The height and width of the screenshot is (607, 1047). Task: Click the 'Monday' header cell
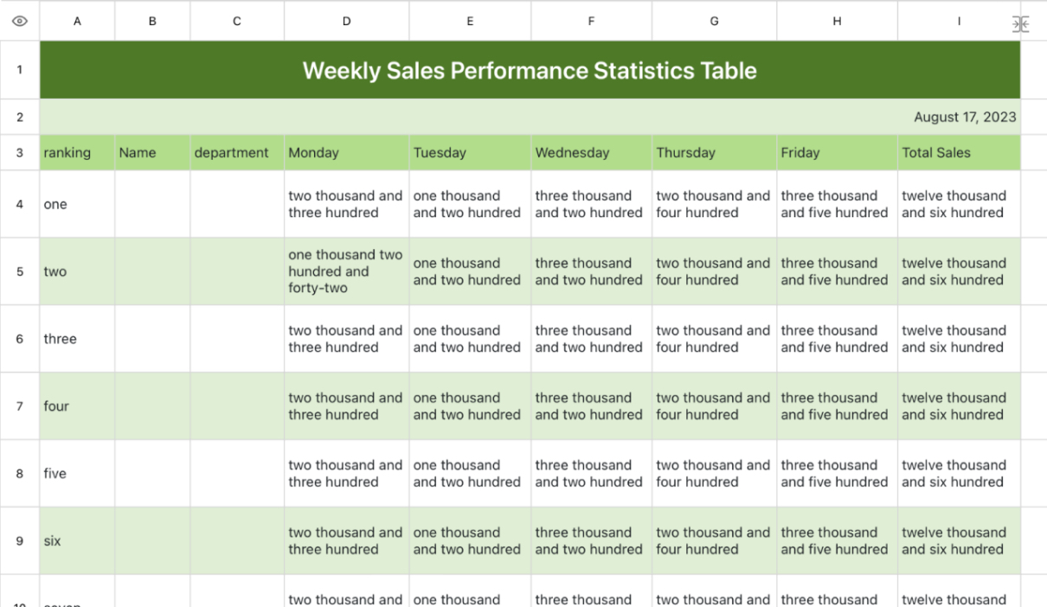click(346, 152)
